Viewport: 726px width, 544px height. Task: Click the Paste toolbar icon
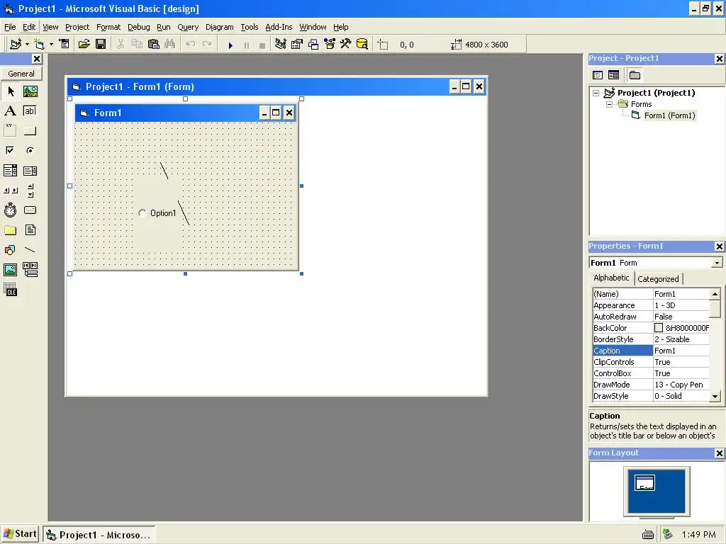click(x=153, y=45)
